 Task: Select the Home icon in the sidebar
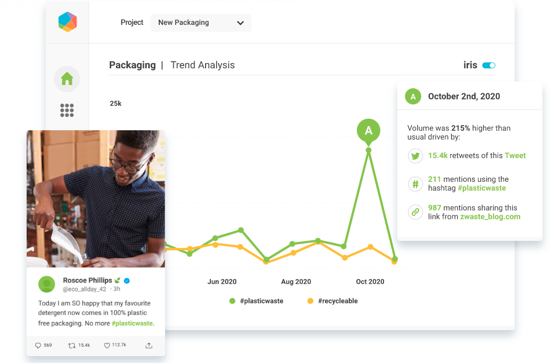pyautogui.click(x=67, y=79)
